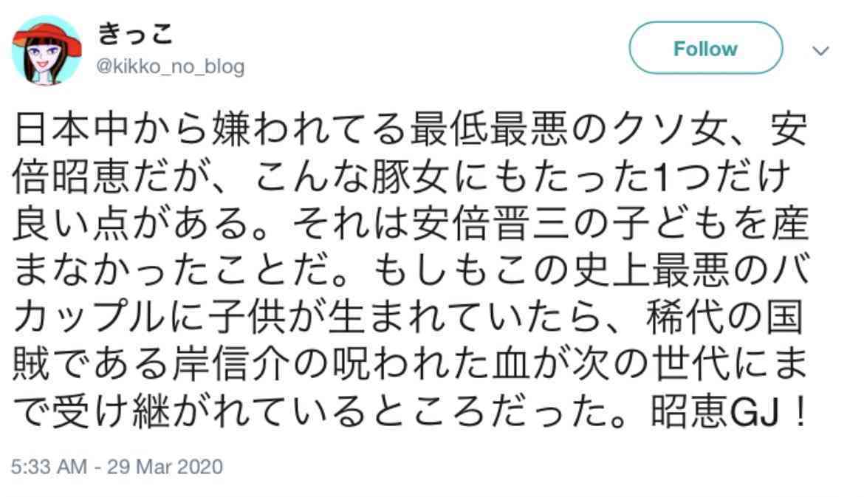This screenshot has height=497, width=864.
Task: Click the tweet line starting 日本中から
Action: [410, 130]
